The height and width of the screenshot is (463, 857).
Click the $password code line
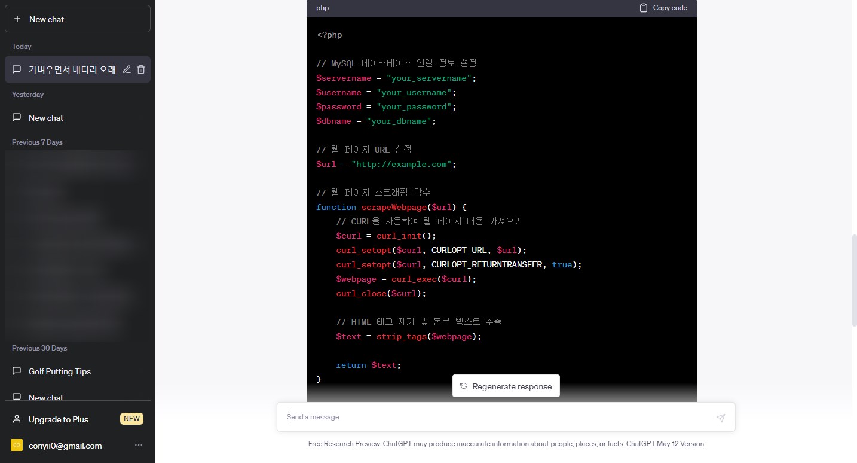coord(386,107)
